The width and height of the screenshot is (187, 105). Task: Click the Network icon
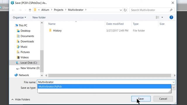[x=16, y=75]
